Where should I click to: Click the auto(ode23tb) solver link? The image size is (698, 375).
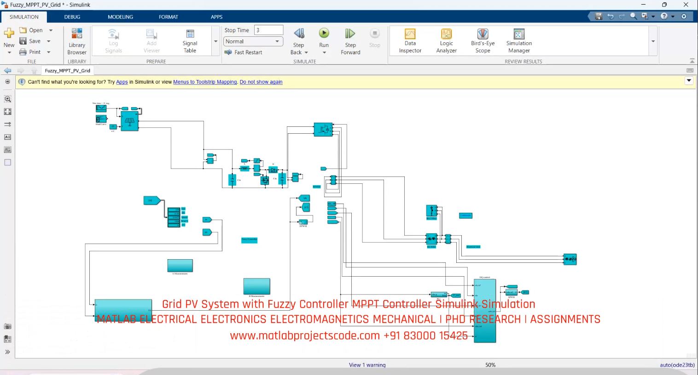(x=677, y=365)
